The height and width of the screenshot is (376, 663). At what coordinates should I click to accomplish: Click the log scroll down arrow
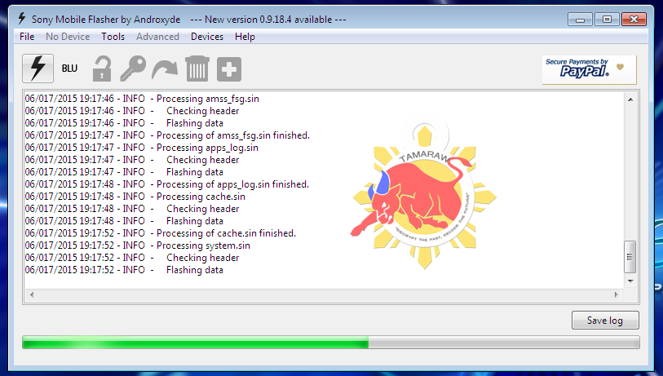tap(630, 281)
